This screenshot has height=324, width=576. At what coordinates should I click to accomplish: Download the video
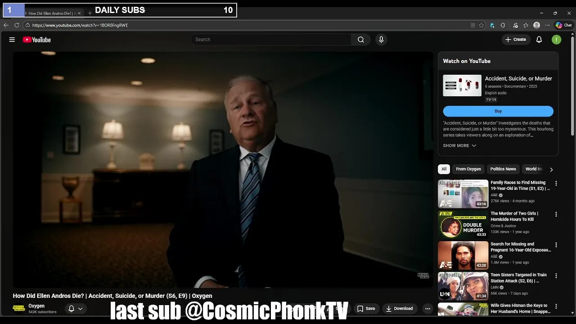[x=399, y=309]
